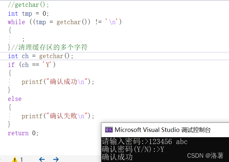The height and width of the screenshot is (162, 229).
Task: Click the warning count 1 in status bar
Action: click(x=22, y=159)
